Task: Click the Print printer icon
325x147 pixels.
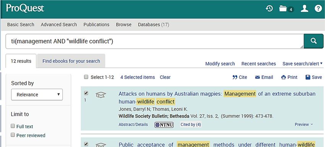Action: click(x=283, y=77)
